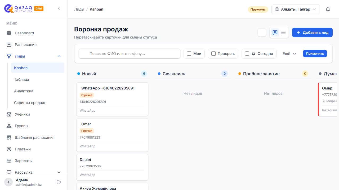Click the Платежи dollar icon

pyautogui.click(x=9, y=149)
